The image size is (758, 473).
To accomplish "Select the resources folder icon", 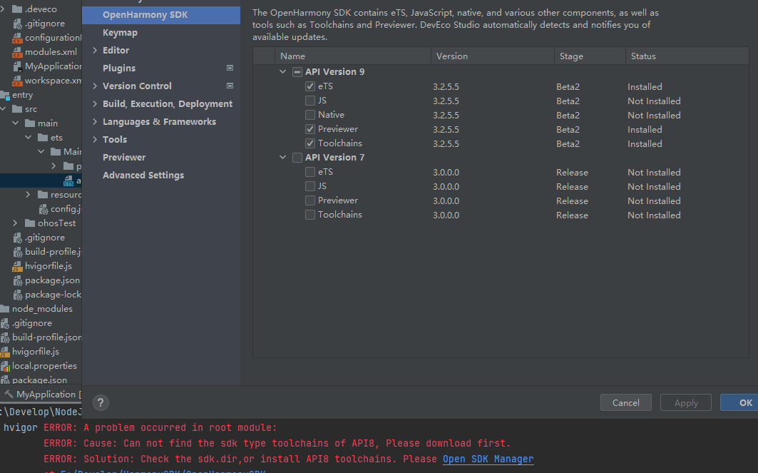I will (x=43, y=195).
